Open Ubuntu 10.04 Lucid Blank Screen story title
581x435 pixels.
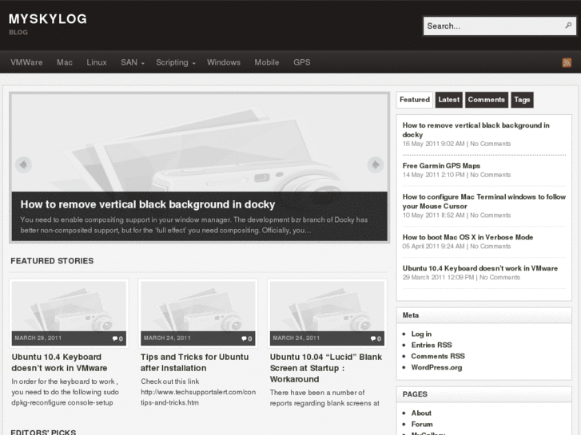tap(326, 368)
